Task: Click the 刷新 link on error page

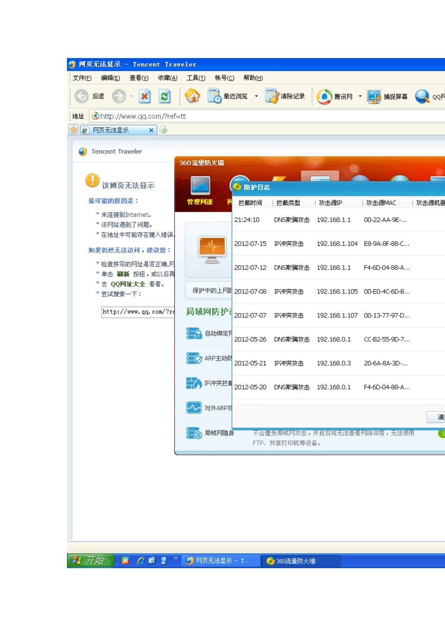Action: click(123, 274)
